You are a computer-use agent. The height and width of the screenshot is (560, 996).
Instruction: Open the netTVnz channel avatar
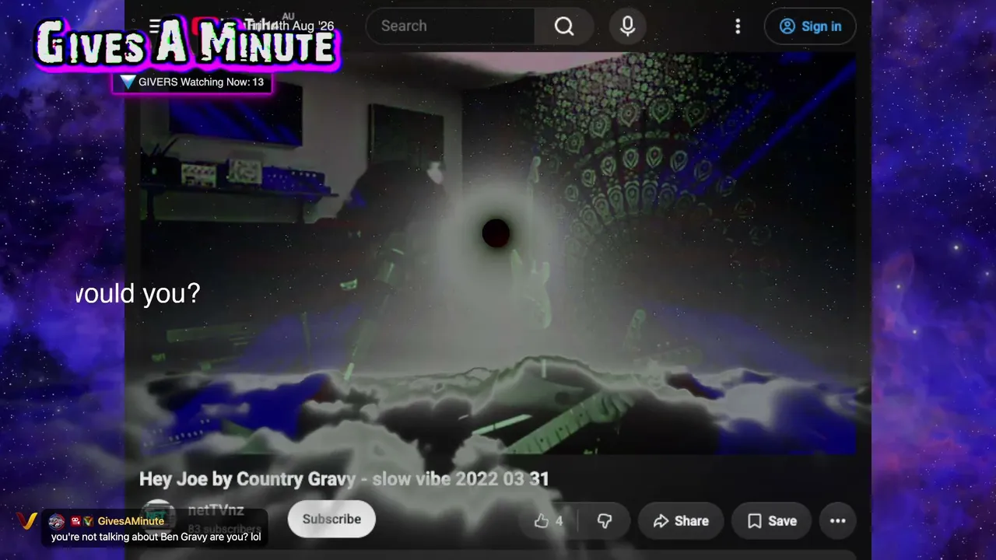[x=158, y=516]
